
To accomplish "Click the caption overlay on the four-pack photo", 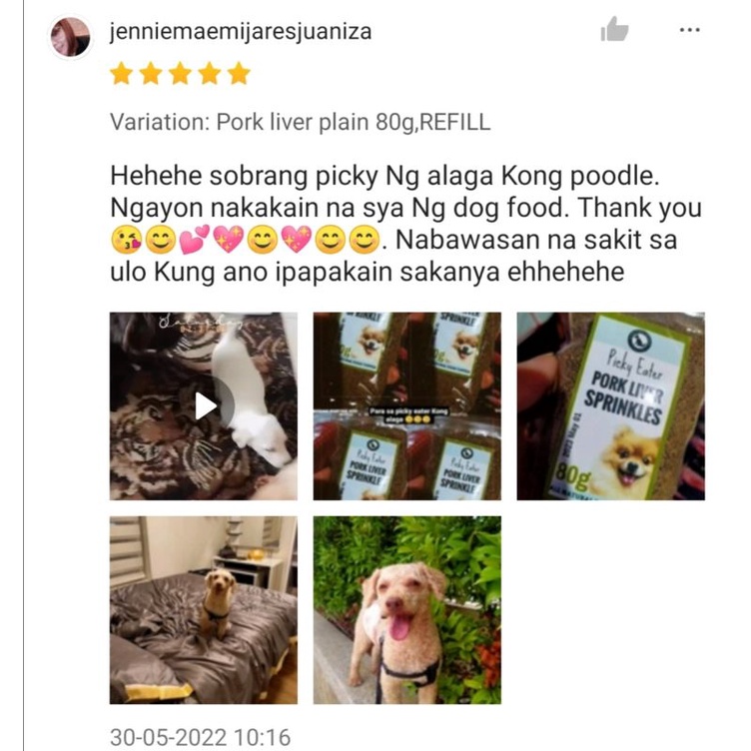I will [x=408, y=414].
